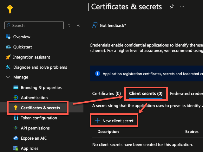The image size is (203, 152).
Task: Open the Federated credentials tab
Action: 186,94
